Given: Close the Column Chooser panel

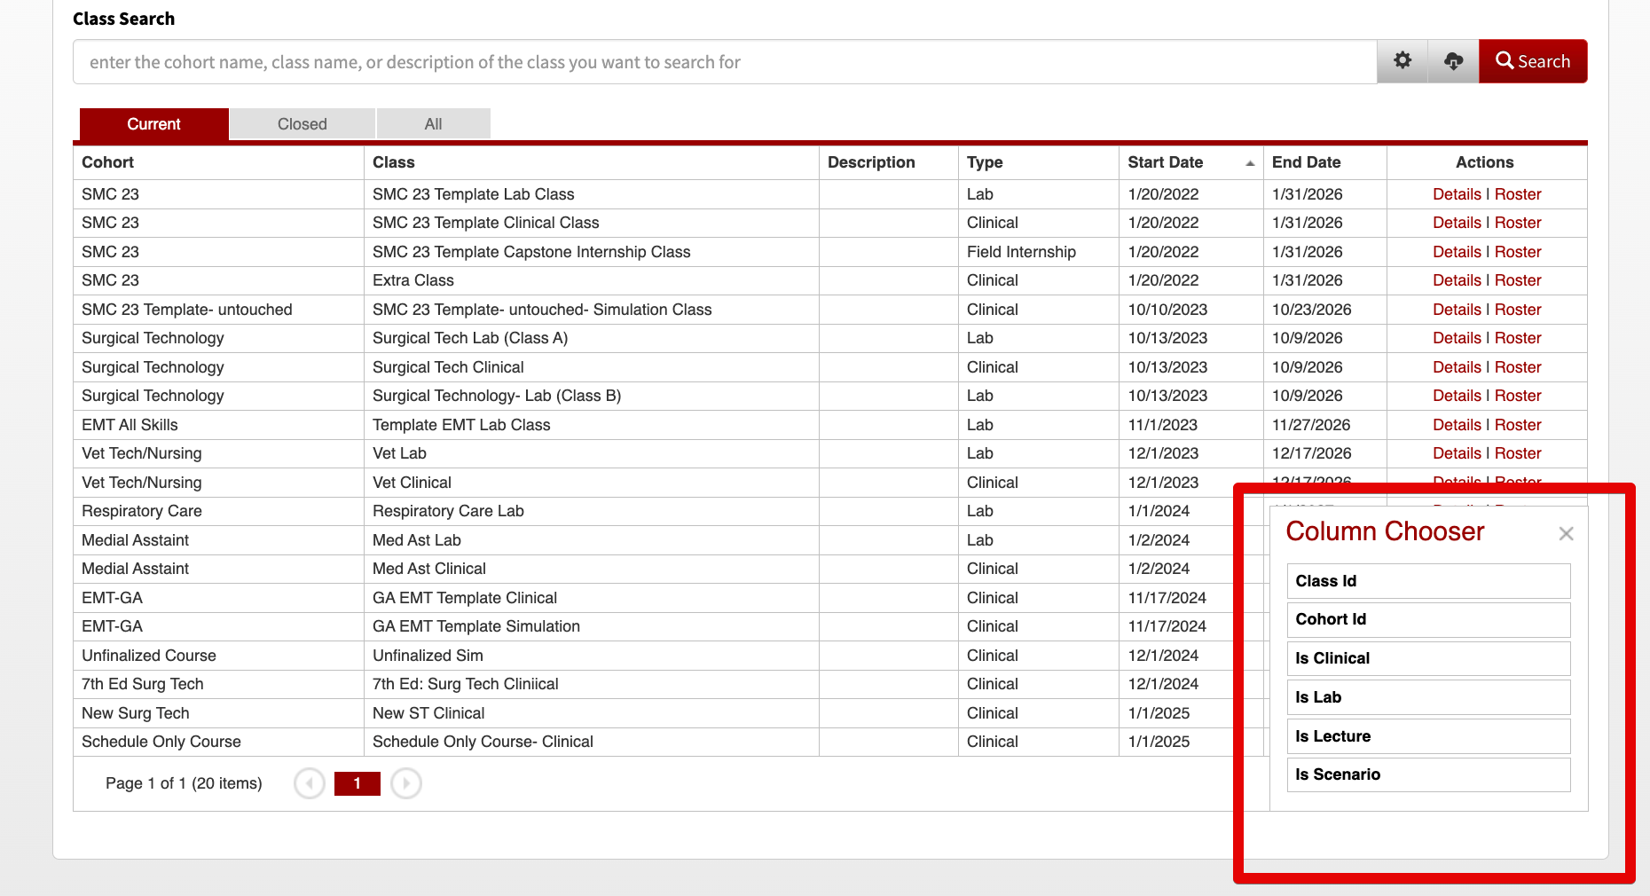Looking at the screenshot, I should click(1566, 533).
